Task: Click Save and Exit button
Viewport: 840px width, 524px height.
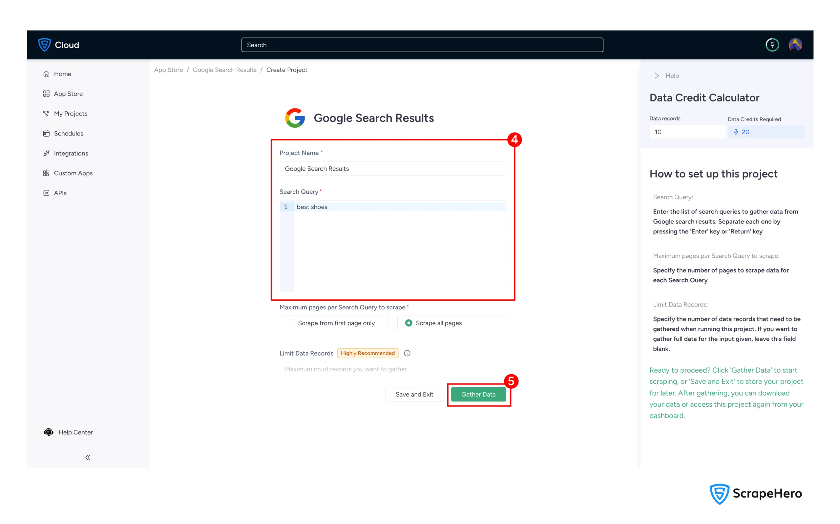Action: pyautogui.click(x=414, y=394)
